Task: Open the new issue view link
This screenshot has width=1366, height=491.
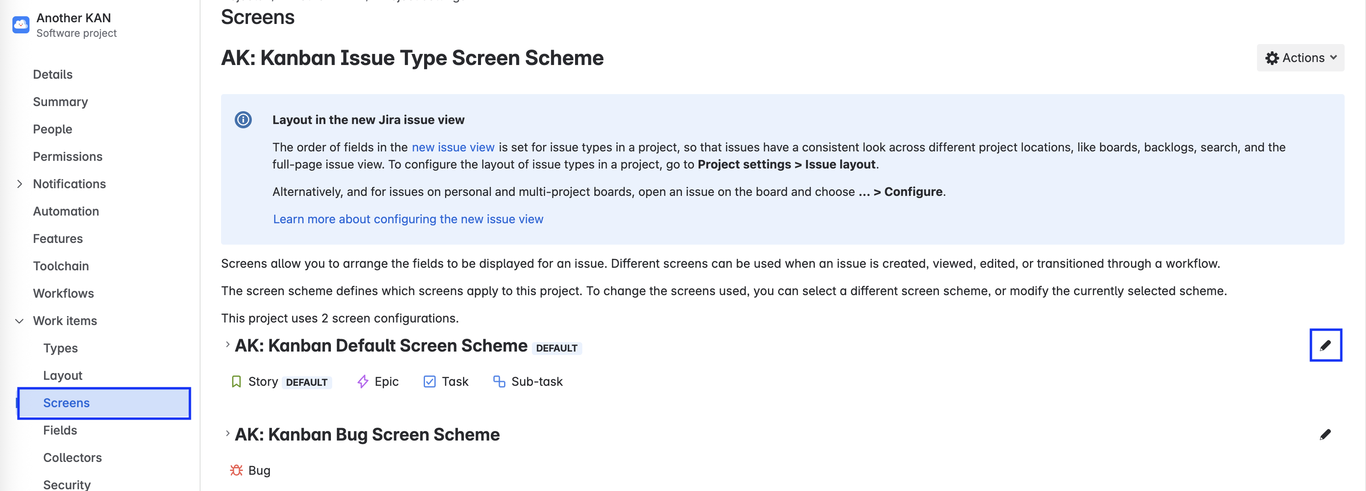Action: 453,148
